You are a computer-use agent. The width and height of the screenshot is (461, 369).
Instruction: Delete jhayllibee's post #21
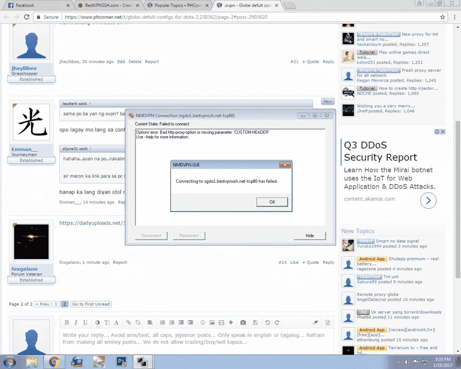point(135,61)
